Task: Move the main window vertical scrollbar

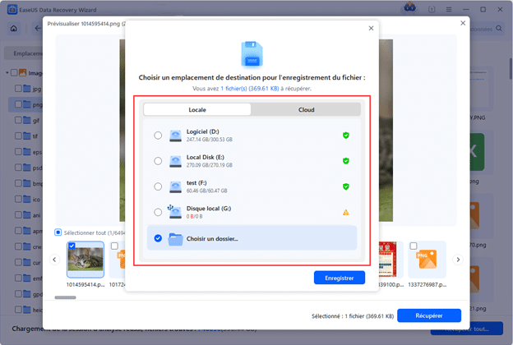Action: [x=511, y=69]
